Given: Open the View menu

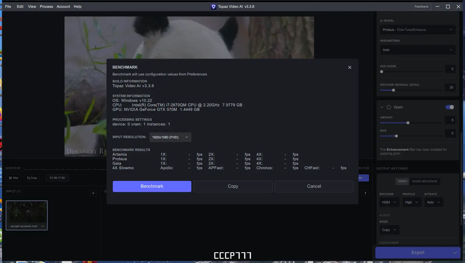Looking at the screenshot, I should pyautogui.click(x=32, y=7).
